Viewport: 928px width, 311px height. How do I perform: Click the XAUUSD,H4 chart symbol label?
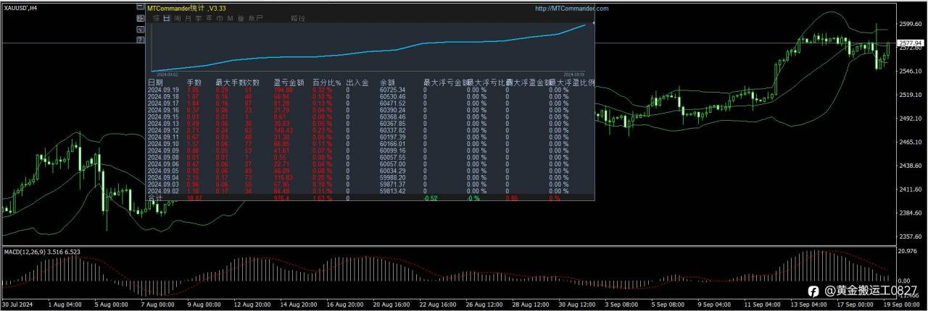click(21, 7)
